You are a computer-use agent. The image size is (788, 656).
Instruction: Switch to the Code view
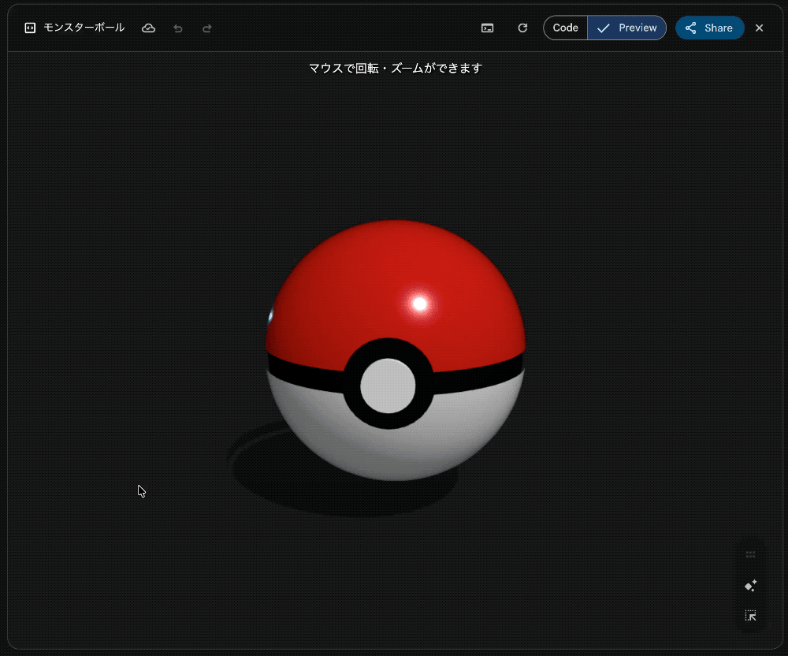pyautogui.click(x=565, y=28)
